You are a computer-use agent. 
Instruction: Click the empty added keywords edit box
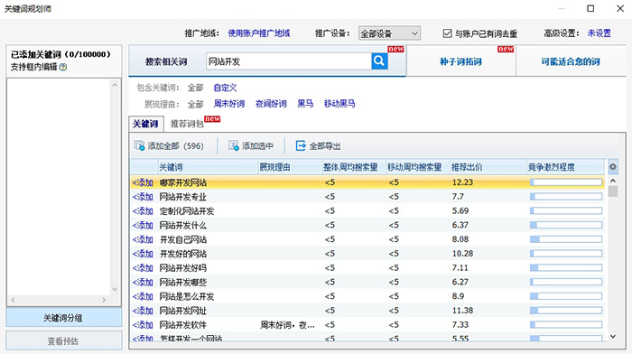click(59, 187)
